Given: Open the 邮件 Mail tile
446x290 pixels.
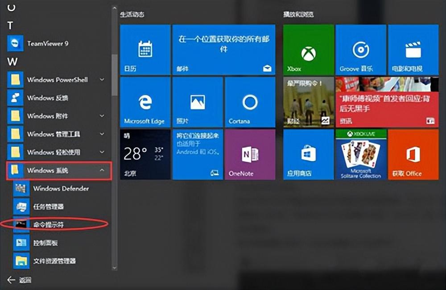Looking at the screenshot, I should click(224, 50).
